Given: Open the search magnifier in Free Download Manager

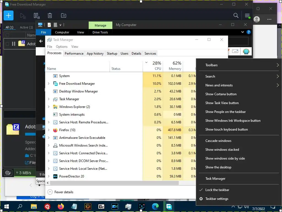Looking at the screenshot, I should click(236, 15).
